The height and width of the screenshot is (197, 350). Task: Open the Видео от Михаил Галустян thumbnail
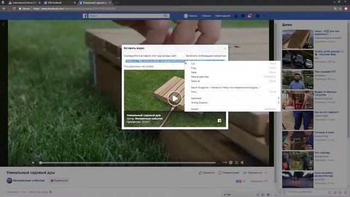coord(297,100)
